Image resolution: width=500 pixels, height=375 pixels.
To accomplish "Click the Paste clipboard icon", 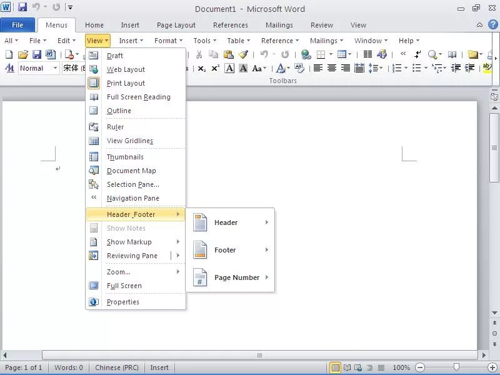I will [x=229, y=54].
